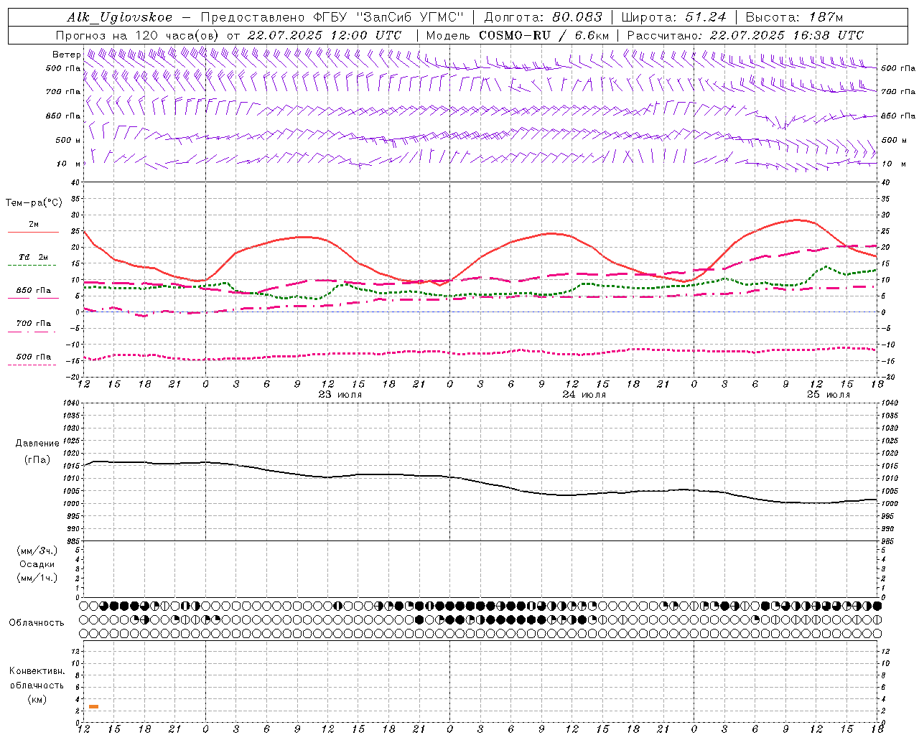The height and width of the screenshot is (735, 919).
Task: Click the solid red 2м legend line
Action: pyautogui.click(x=33, y=233)
